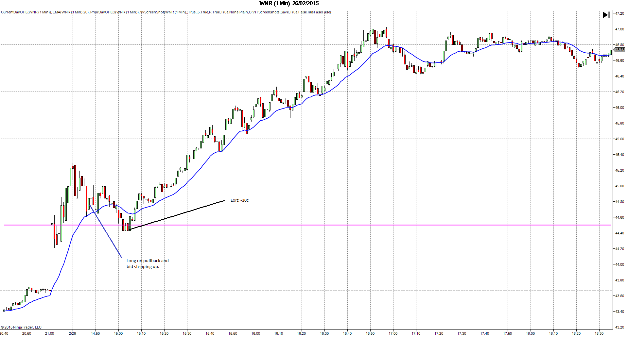Click the 17:40 time axis label
This screenshot has height=338, width=628.
click(485, 333)
